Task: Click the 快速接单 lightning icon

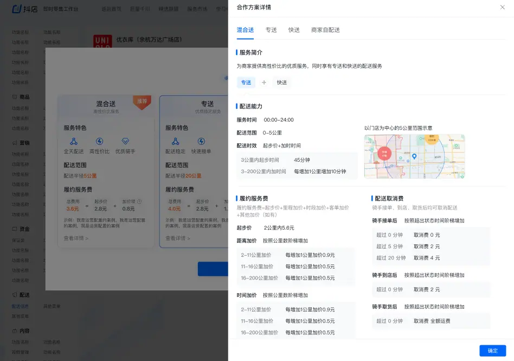Action: 201,142
